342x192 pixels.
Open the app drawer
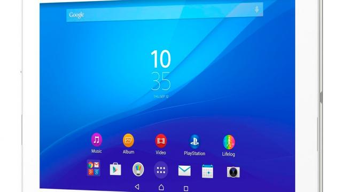point(161,170)
